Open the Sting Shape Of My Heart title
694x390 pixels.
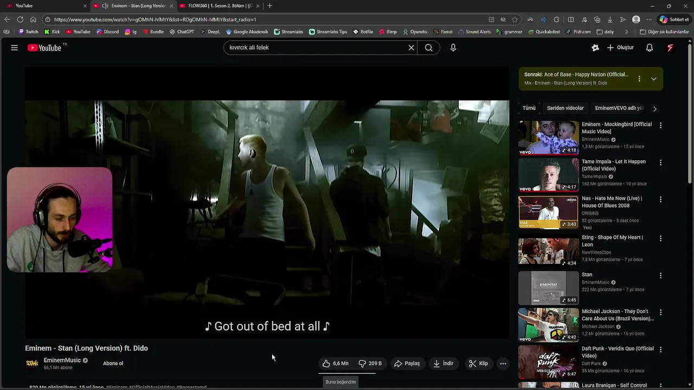tap(612, 241)
